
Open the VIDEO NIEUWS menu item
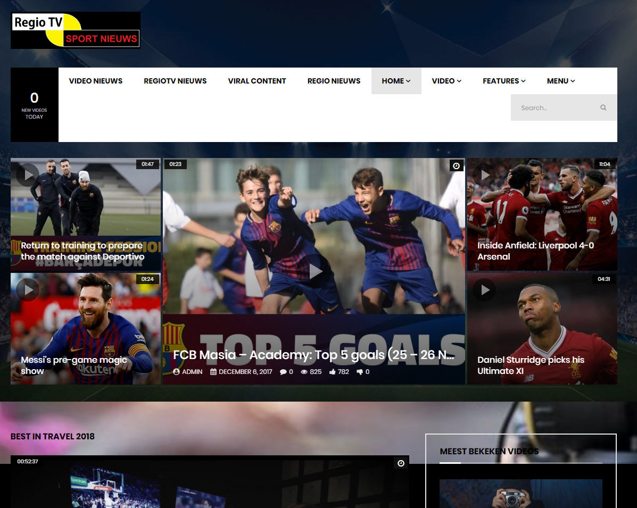[95, 81]
